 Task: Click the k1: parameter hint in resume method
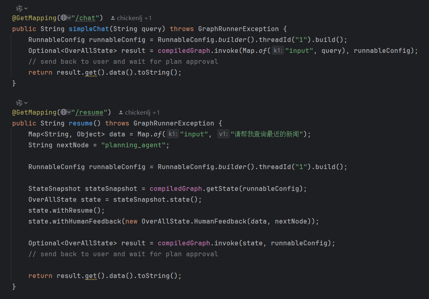click(x=173, y=134)
